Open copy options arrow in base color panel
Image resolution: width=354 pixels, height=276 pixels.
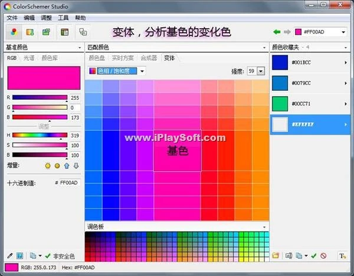(x=40, y=256)
